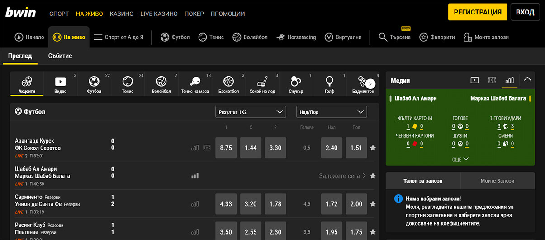Viewport: 545px width, 240px height.
Task: Click Заложете сега link for Шабаб Ал Амари
Action: tap(343, 176)
